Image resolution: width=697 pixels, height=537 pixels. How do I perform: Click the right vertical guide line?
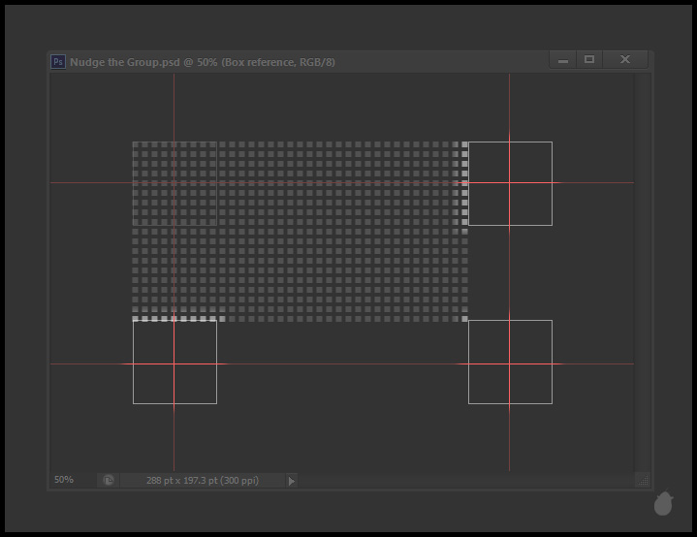[x=509, y=271]
